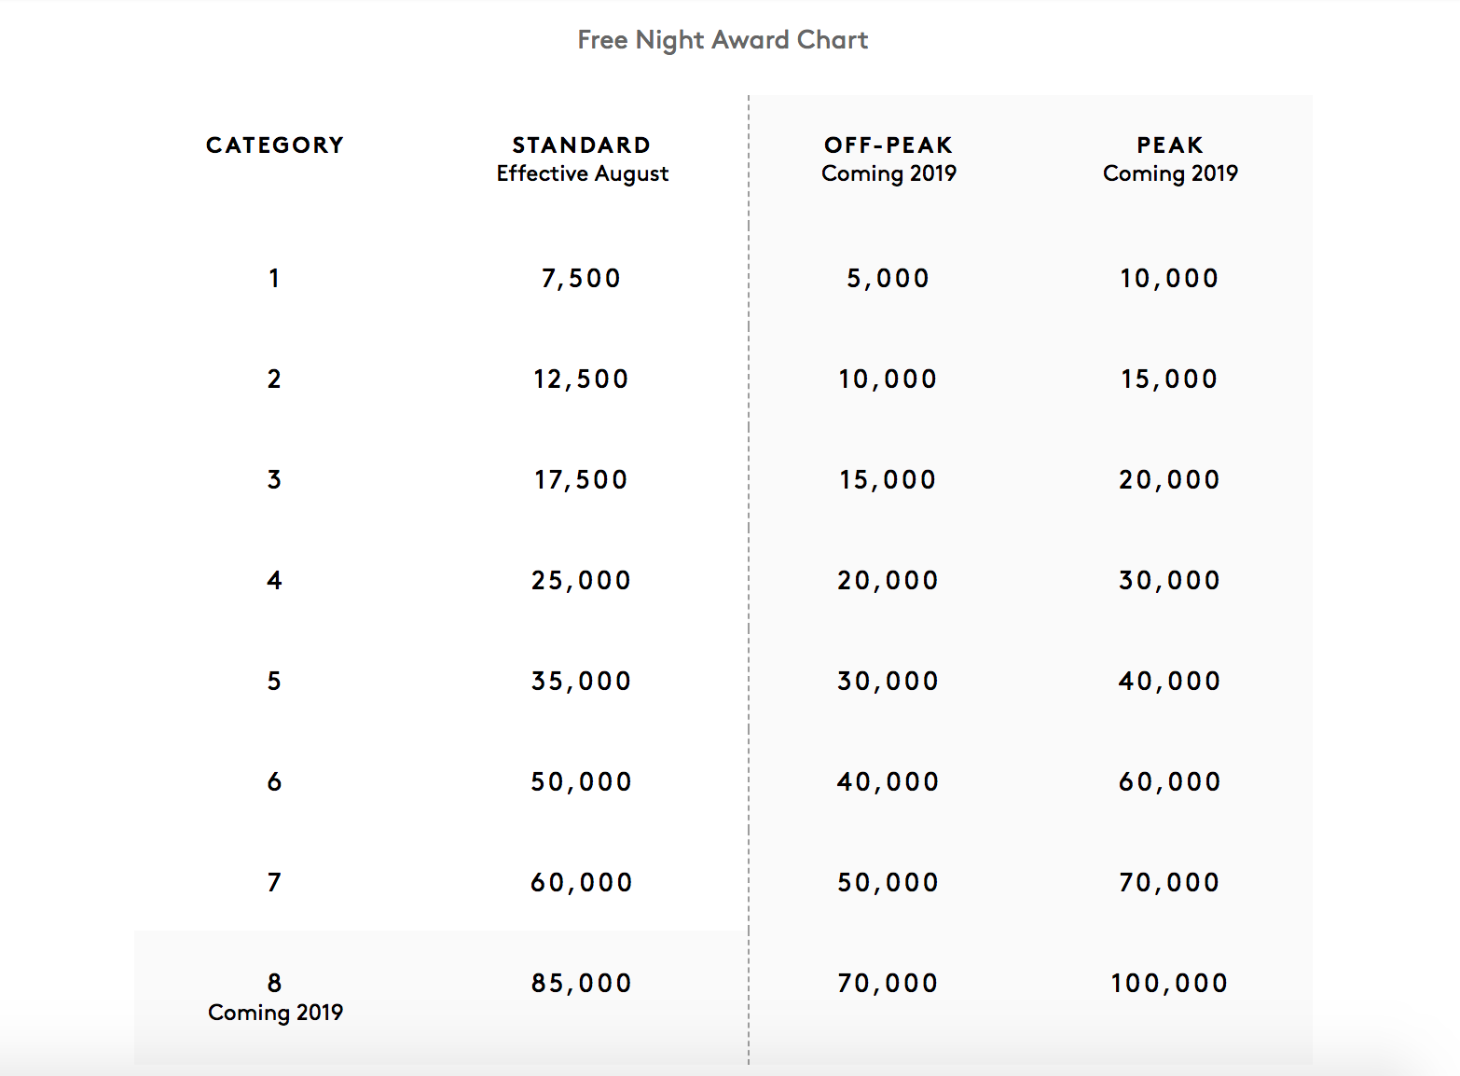
Task: Select the 100,000 peak points value
Action: click(1169, 983)
